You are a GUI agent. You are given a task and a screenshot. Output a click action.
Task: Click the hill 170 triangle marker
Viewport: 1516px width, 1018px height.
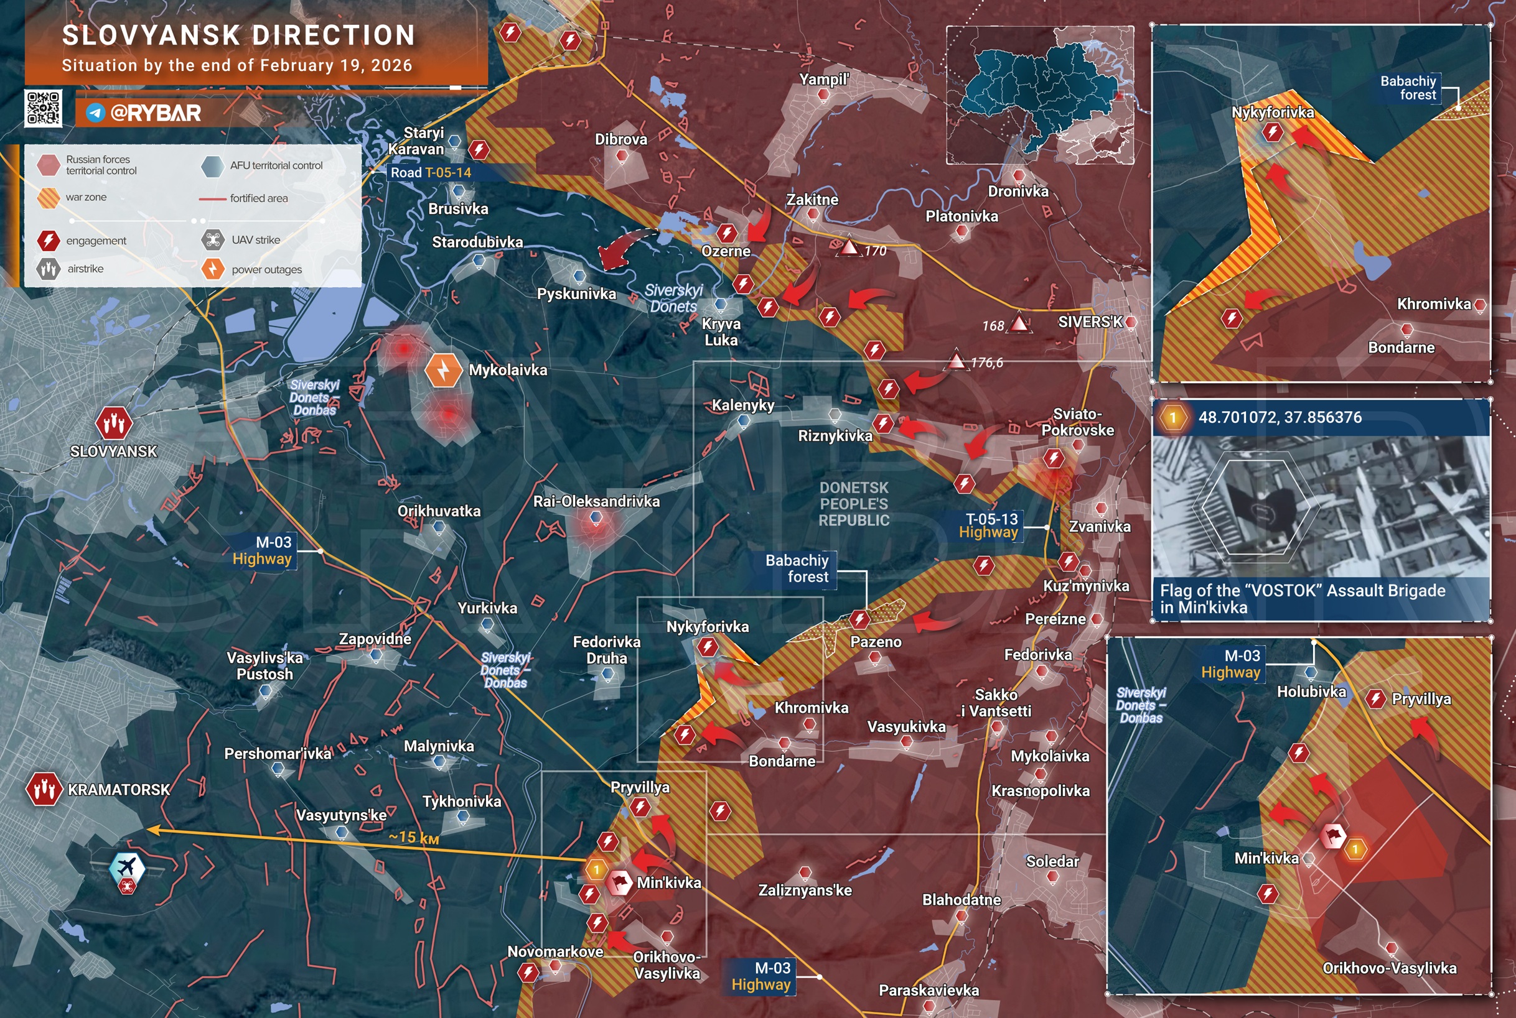point(849,248)
